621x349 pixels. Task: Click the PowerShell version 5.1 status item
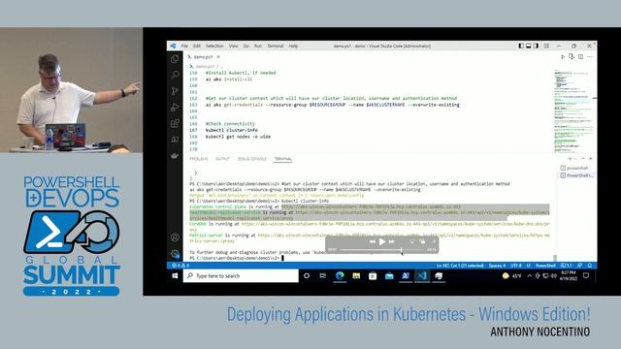click(567, 266)
